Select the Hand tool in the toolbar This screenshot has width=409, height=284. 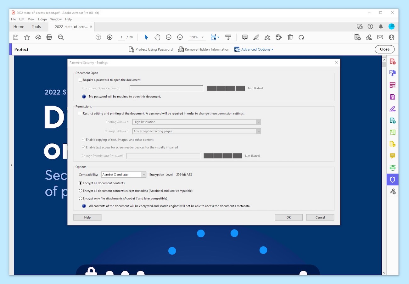[x=157, y=37]
